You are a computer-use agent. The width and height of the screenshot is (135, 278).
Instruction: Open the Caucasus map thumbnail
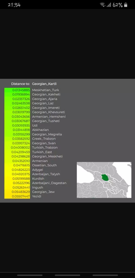tap(104, 180)
